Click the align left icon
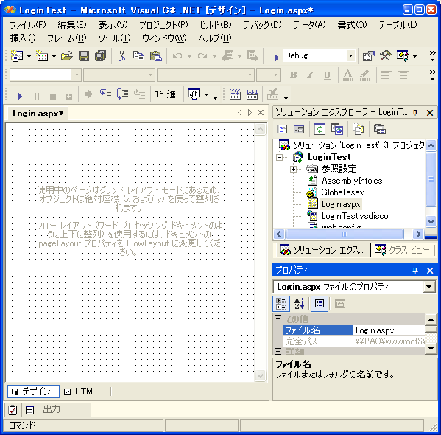 coord(387,75)
